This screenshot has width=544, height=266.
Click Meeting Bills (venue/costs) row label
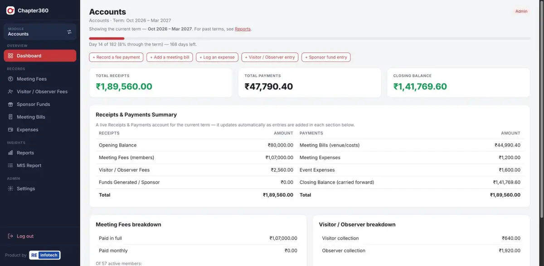coord(330,145)
